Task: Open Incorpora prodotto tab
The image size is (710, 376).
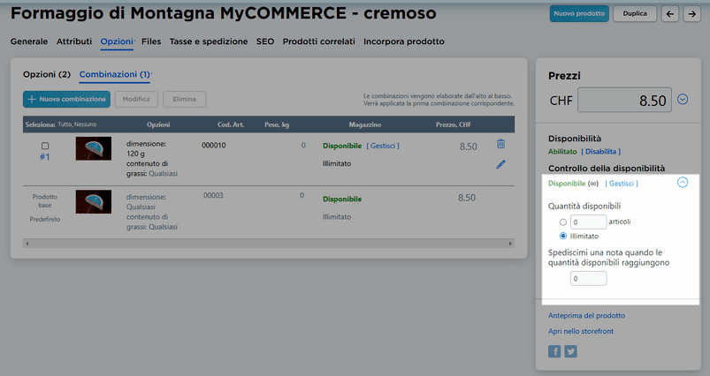Action: (x=404, y=41)
